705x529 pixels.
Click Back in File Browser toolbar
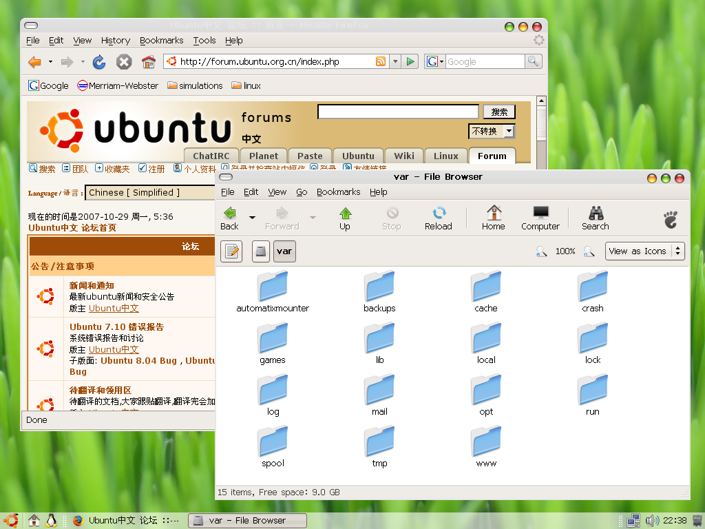click(230, 218)
